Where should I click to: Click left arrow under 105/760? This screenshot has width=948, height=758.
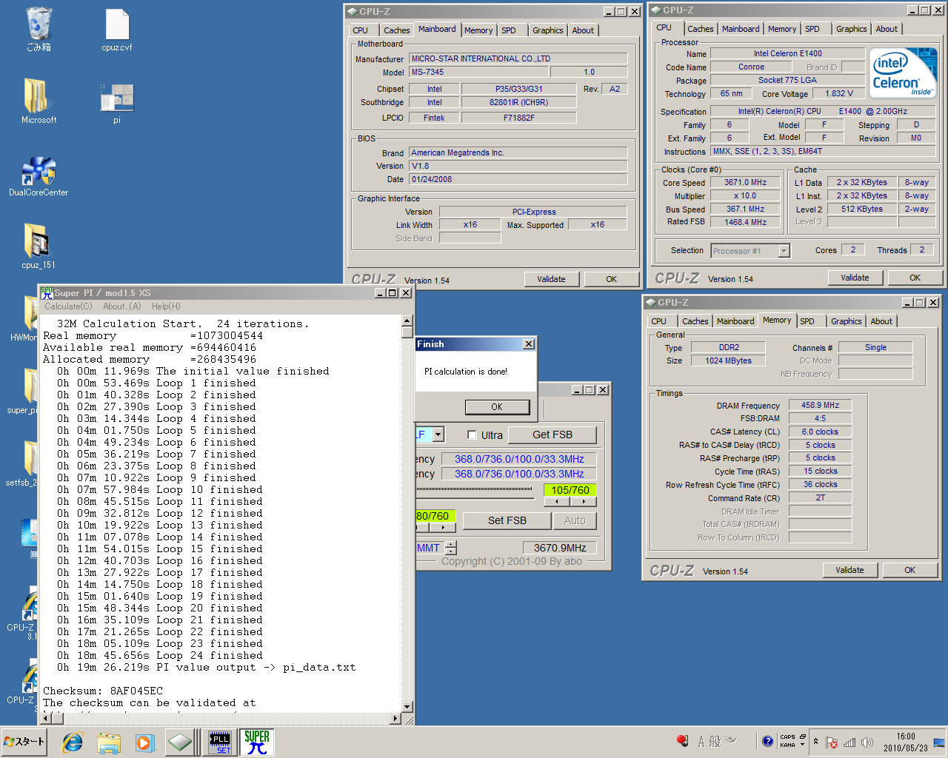(x=556, y=502)
